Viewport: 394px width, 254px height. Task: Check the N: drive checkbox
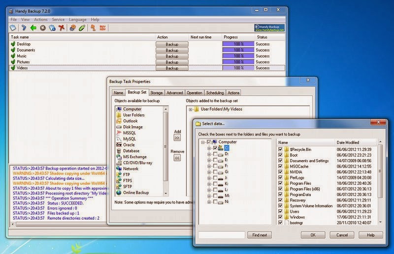coord(215,201)
